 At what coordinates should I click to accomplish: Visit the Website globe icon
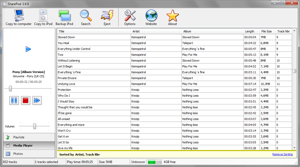click(x=151, y=15)
